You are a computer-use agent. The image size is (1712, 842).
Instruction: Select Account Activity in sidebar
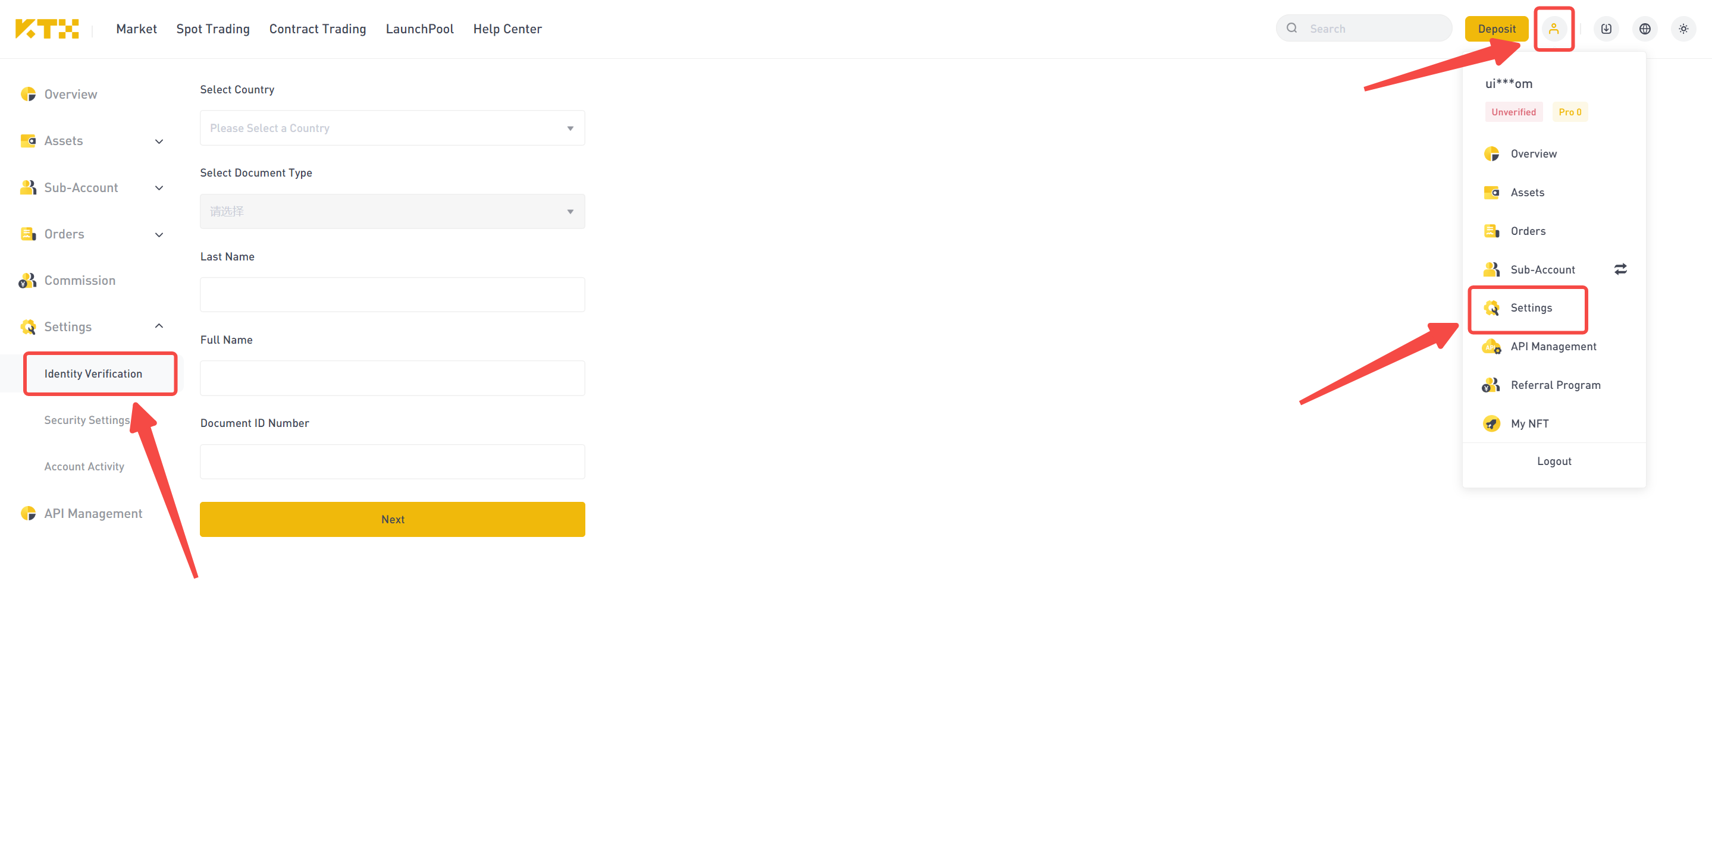point(84,467)
